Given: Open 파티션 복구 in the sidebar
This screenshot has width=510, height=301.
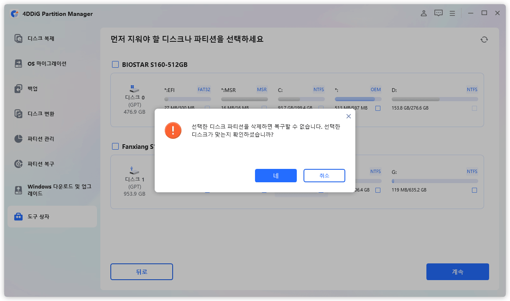Looking at the screenshot, I should [52, 164].
